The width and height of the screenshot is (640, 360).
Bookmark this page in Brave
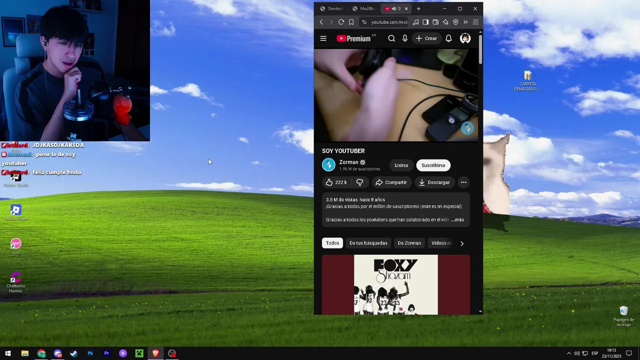[351, 22]
